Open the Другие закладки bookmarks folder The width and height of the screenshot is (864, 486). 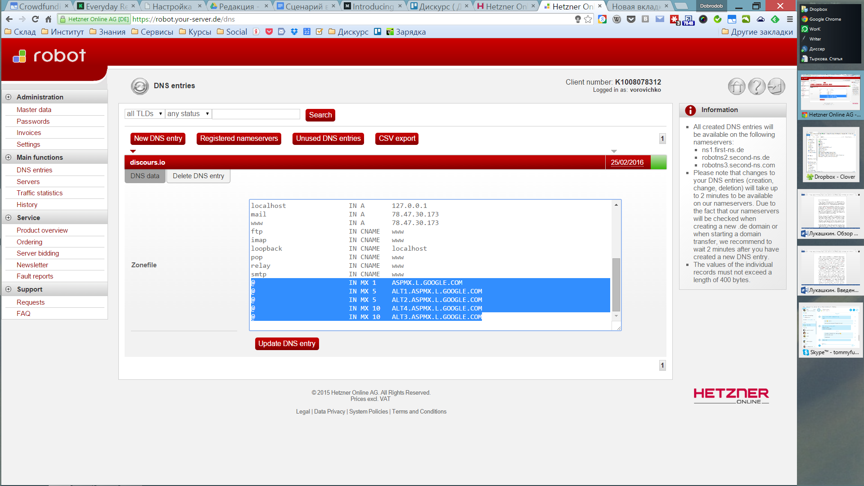coord(757,32)
